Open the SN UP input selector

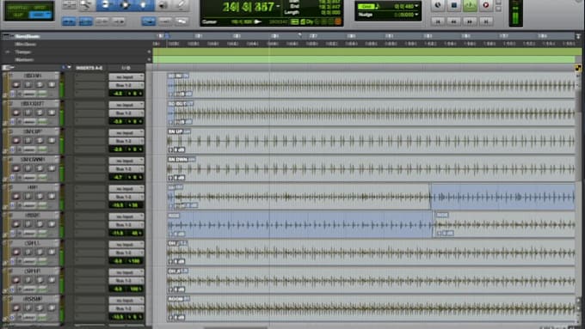point(126,133)
